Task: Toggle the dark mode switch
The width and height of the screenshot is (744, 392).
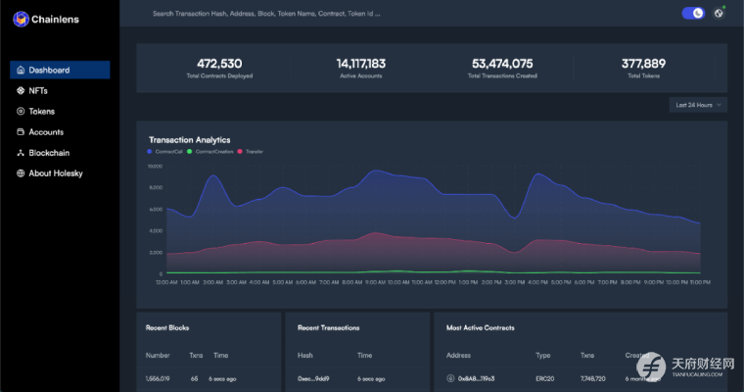Action: click(693, 13)
